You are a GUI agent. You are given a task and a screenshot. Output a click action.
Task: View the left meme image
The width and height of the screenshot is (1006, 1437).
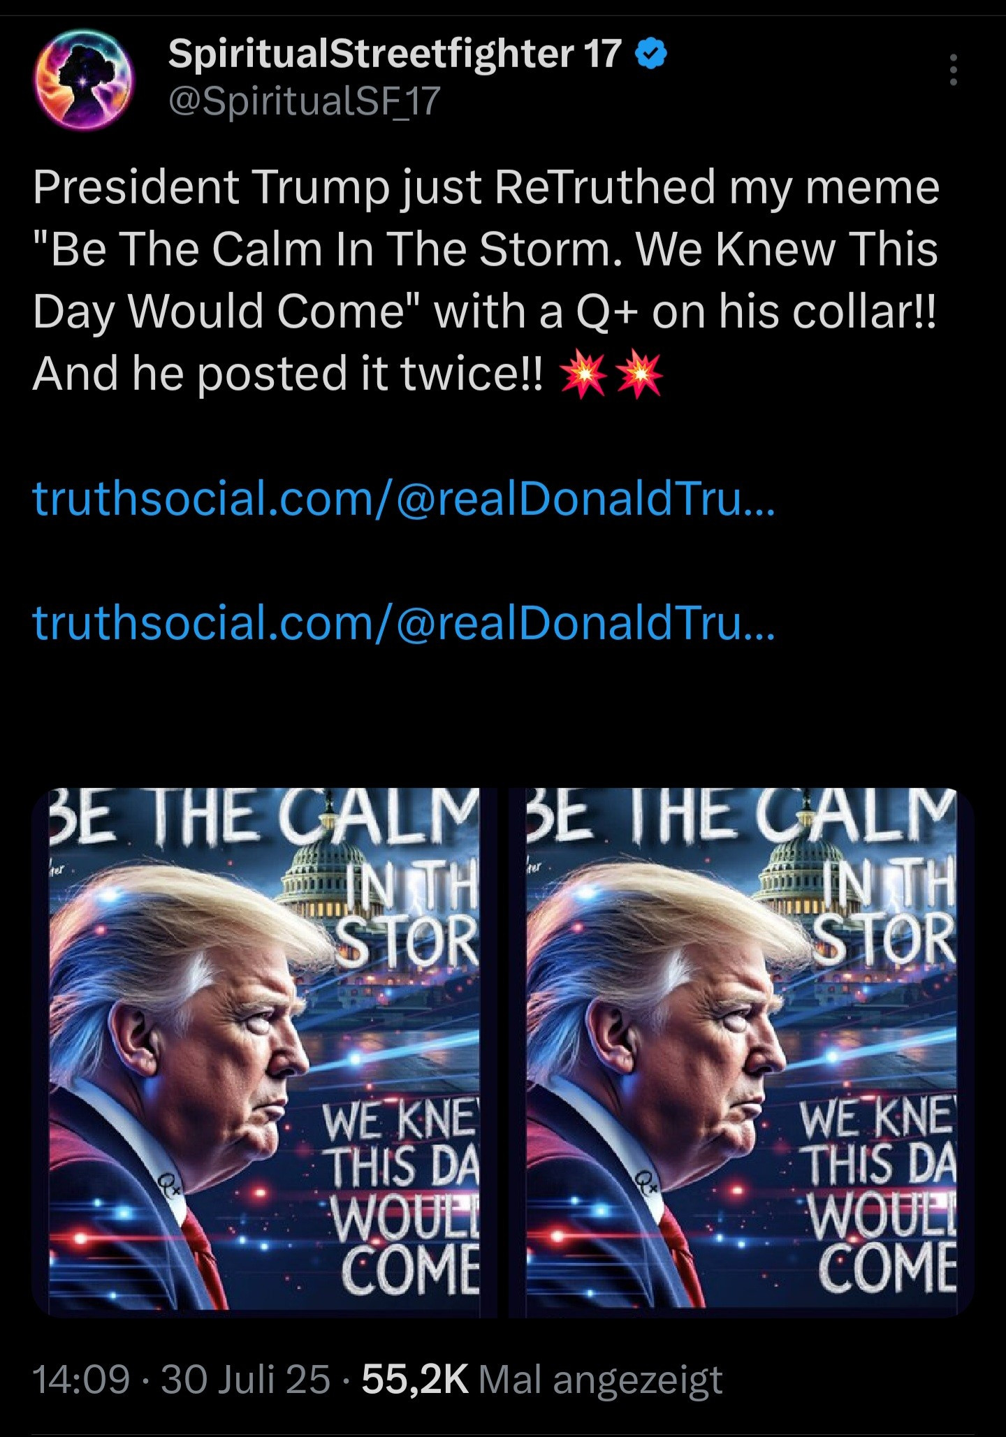coord(265,1052)
